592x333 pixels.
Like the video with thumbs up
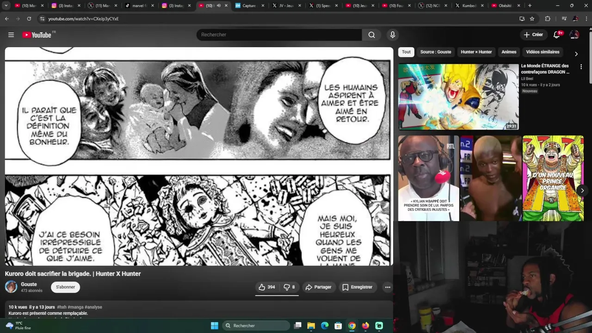pos(267,287)
